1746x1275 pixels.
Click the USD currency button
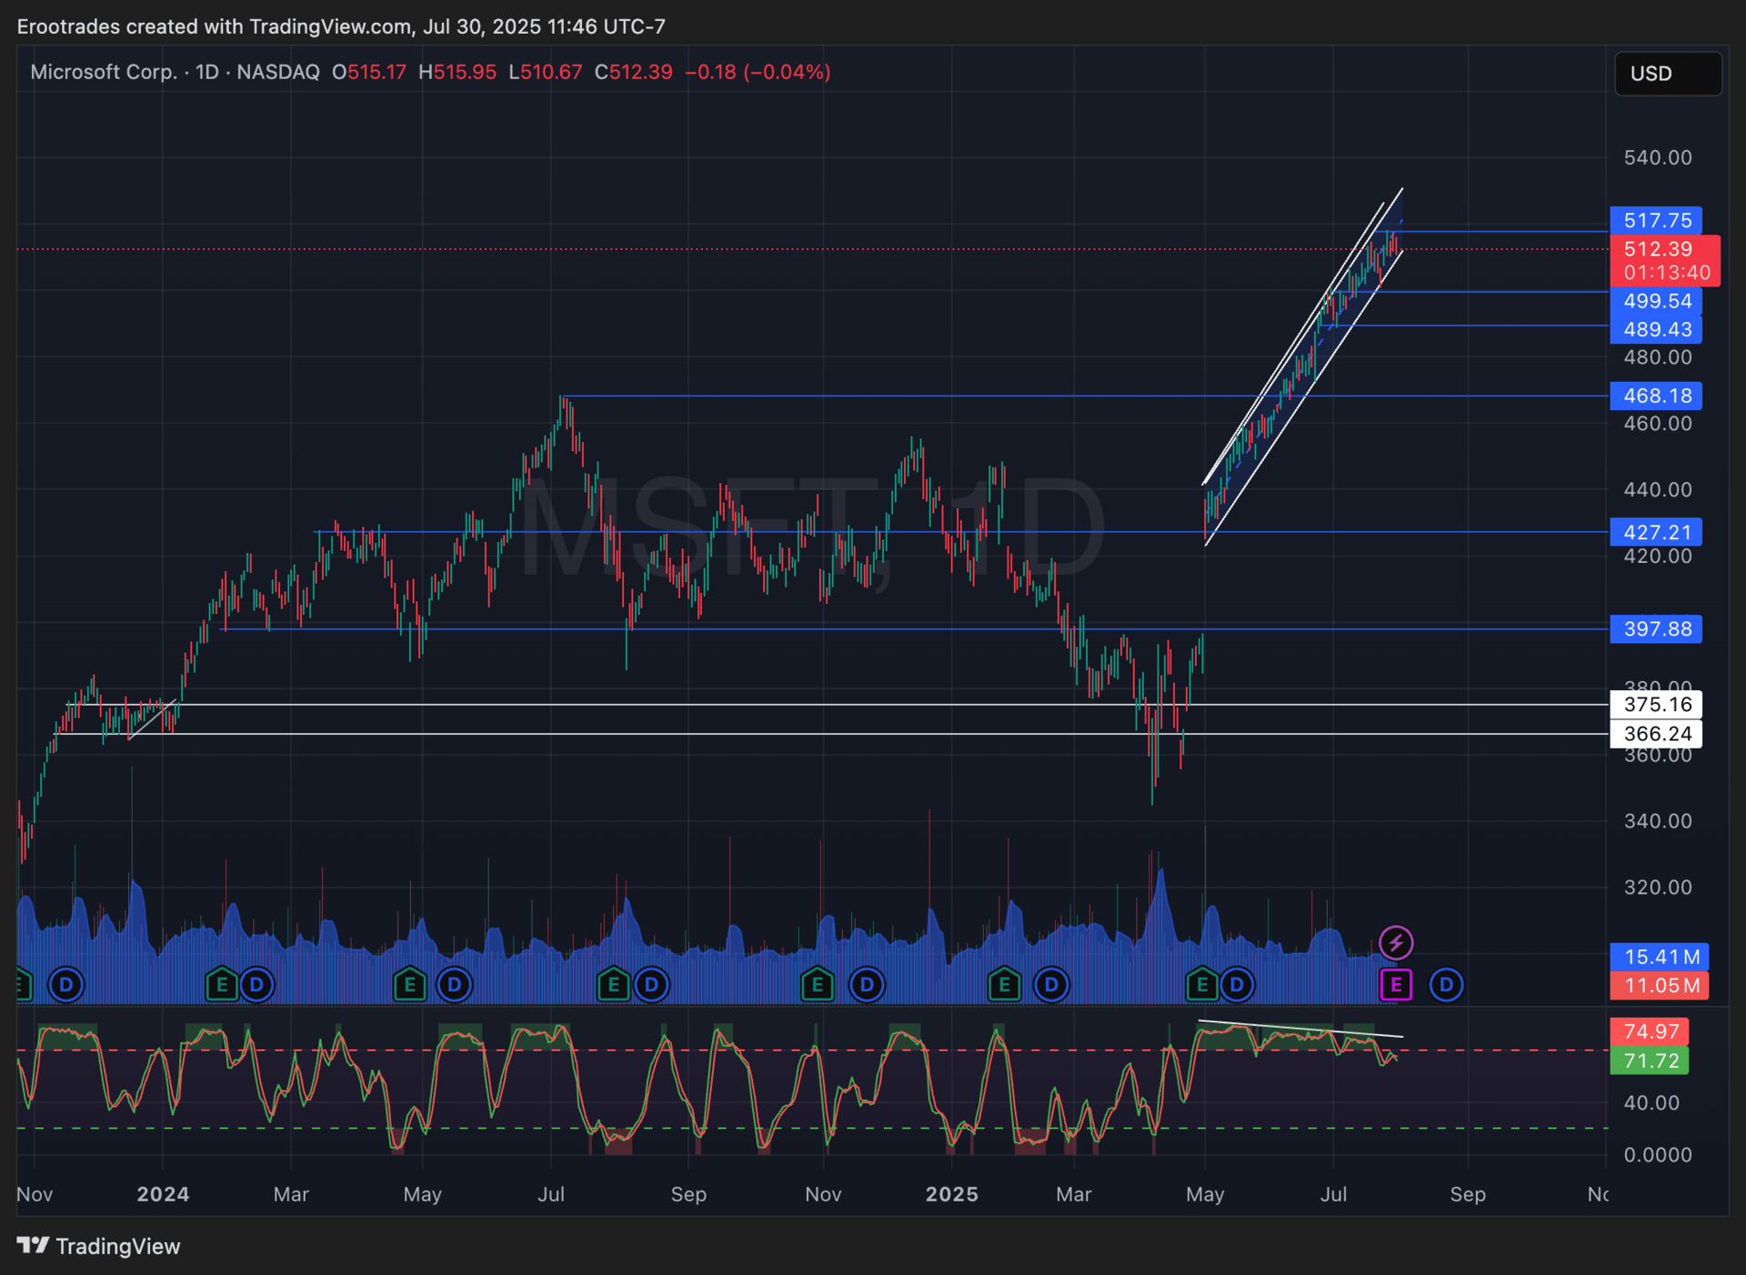click(x=1668, y=74)
